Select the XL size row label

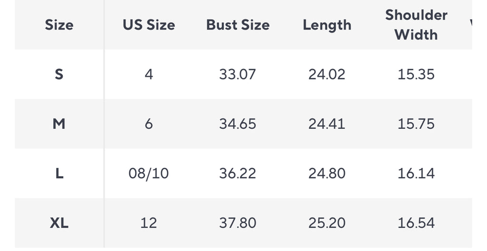pos(59,222)
